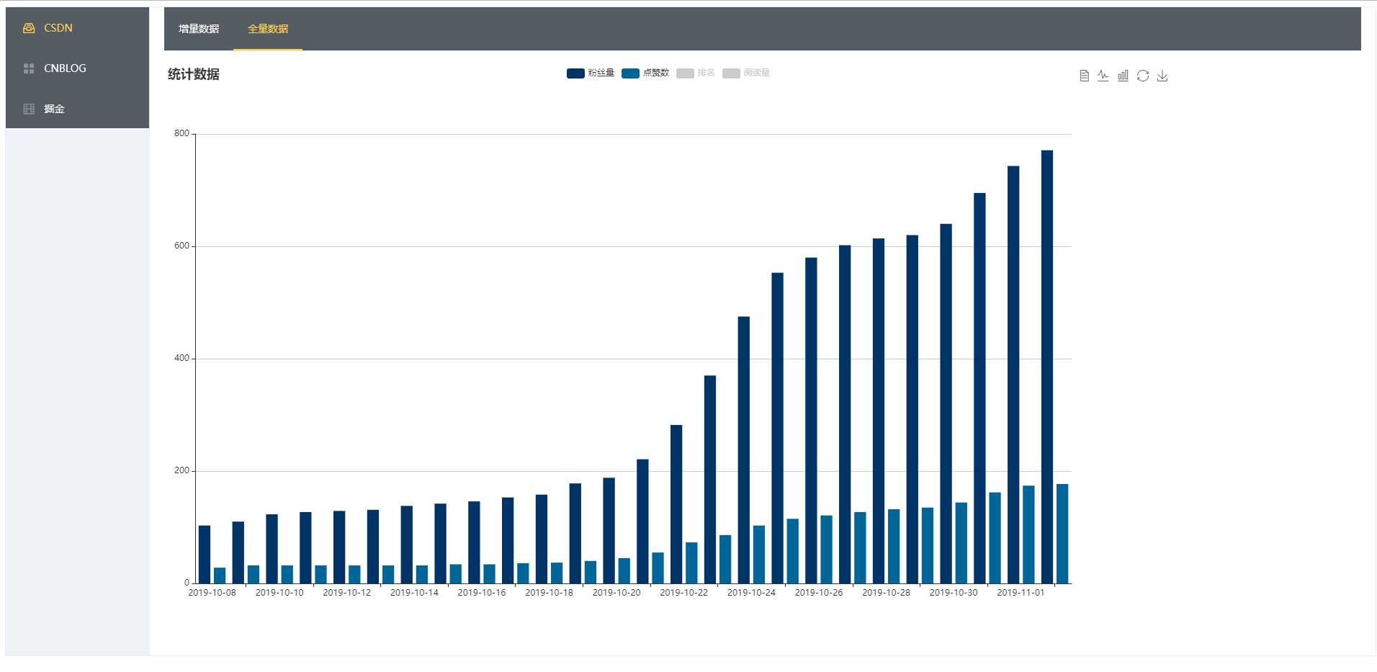Image resolution: width=1377 pixels, height=672 pixels.
Task: Click the 2019-10-22 axis label
Action: [683, 593]
